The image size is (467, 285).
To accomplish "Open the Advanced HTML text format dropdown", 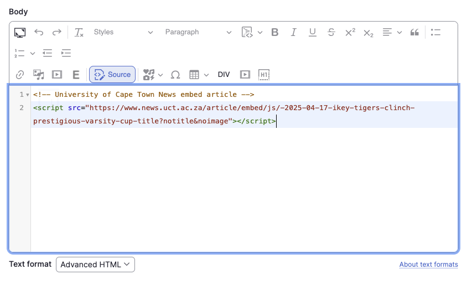I will click(95, 265).
